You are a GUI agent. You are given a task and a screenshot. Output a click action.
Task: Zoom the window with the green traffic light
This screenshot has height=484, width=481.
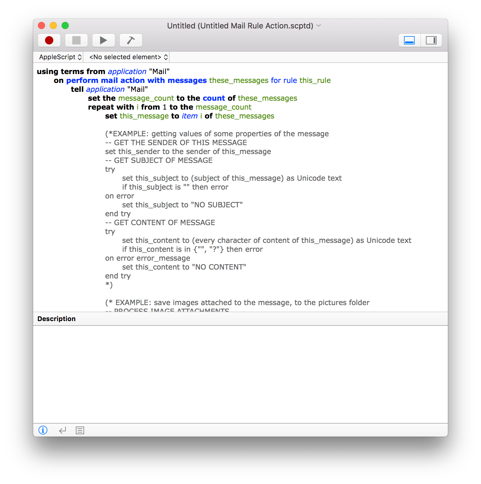(x=65, y=26)
